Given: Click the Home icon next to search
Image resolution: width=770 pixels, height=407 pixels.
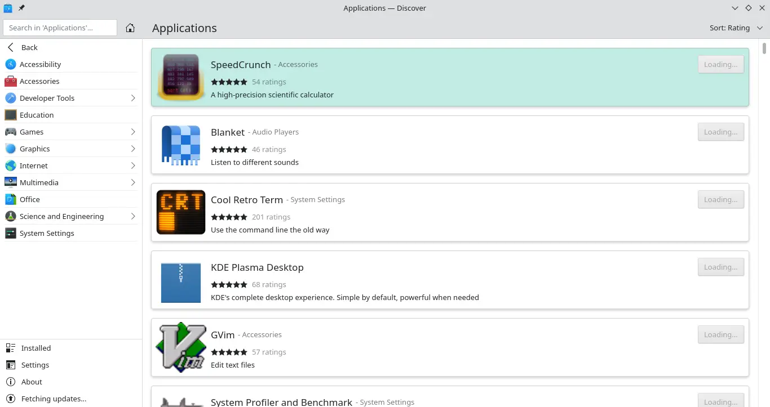Looking at the screenshot, I should tap(130, 28).
